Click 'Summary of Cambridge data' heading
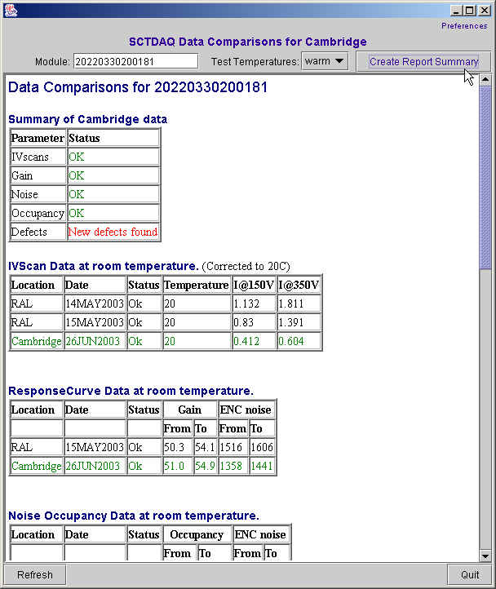496x589 pixels. pyautogui.click(x=88, y=119)
